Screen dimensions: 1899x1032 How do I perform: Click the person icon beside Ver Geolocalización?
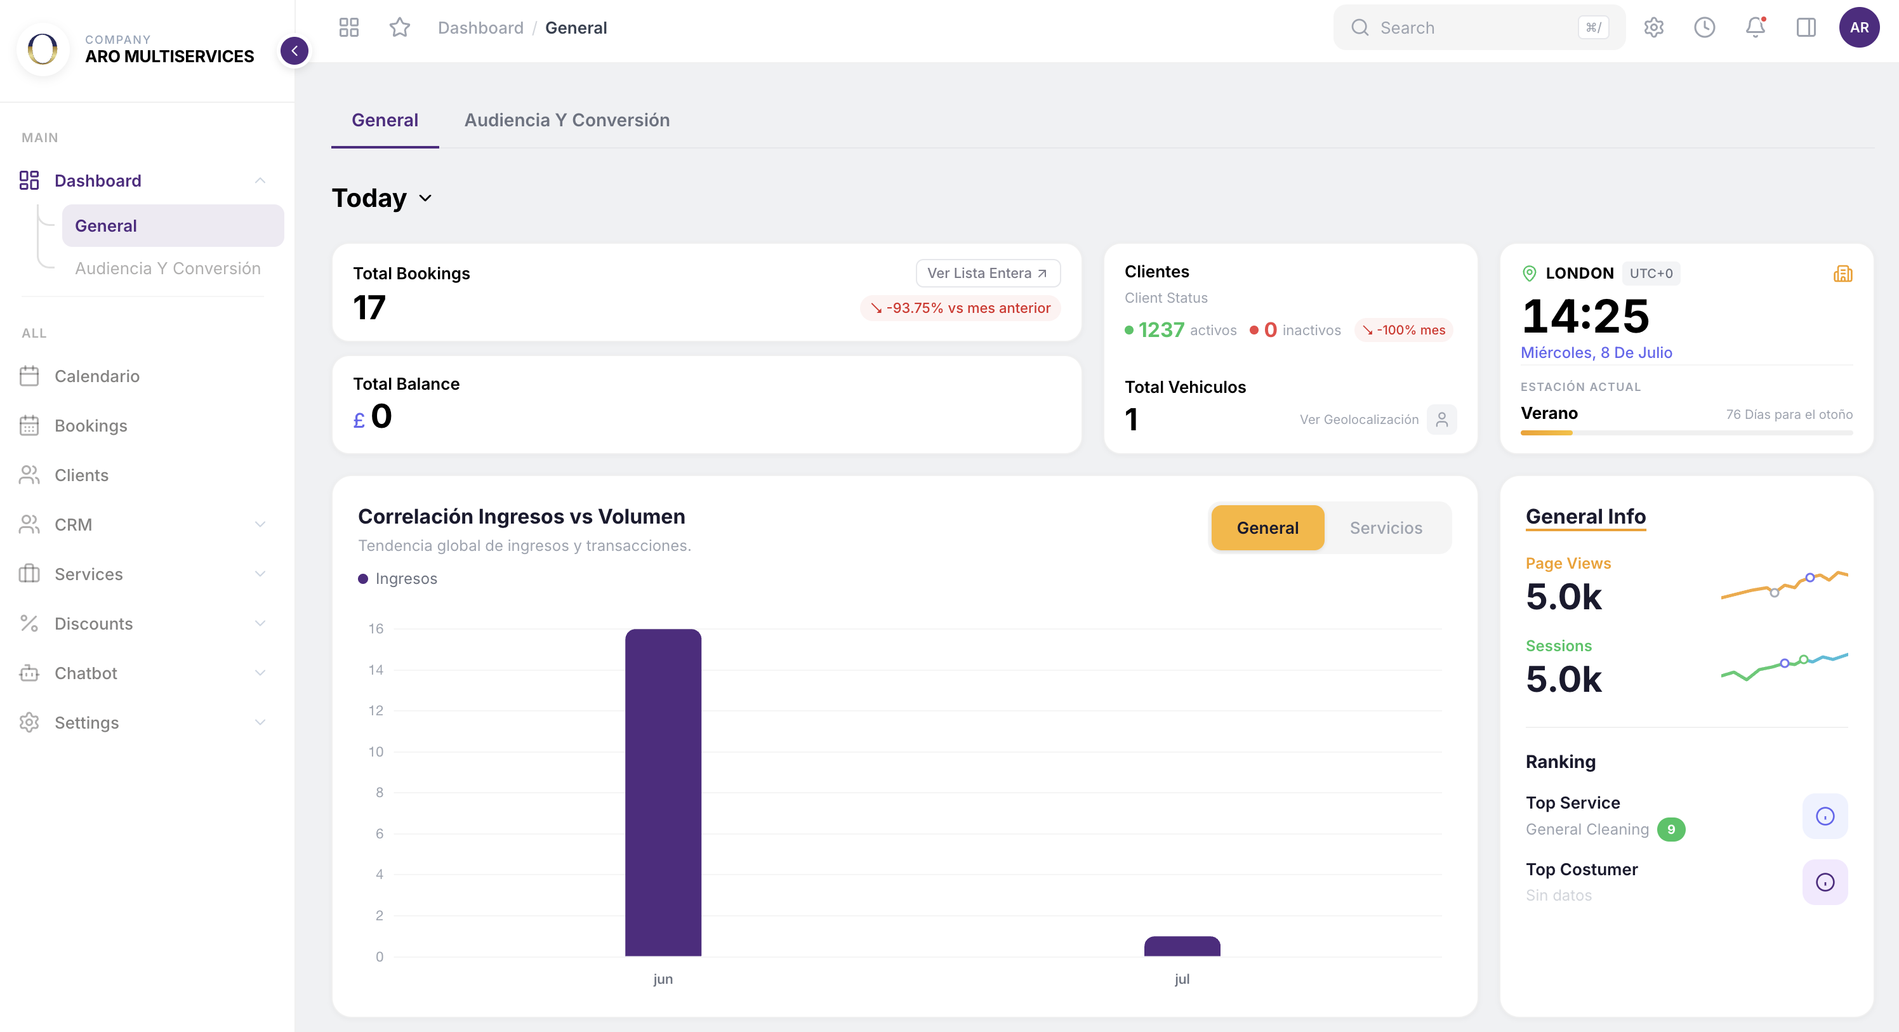pos(1441,420)
